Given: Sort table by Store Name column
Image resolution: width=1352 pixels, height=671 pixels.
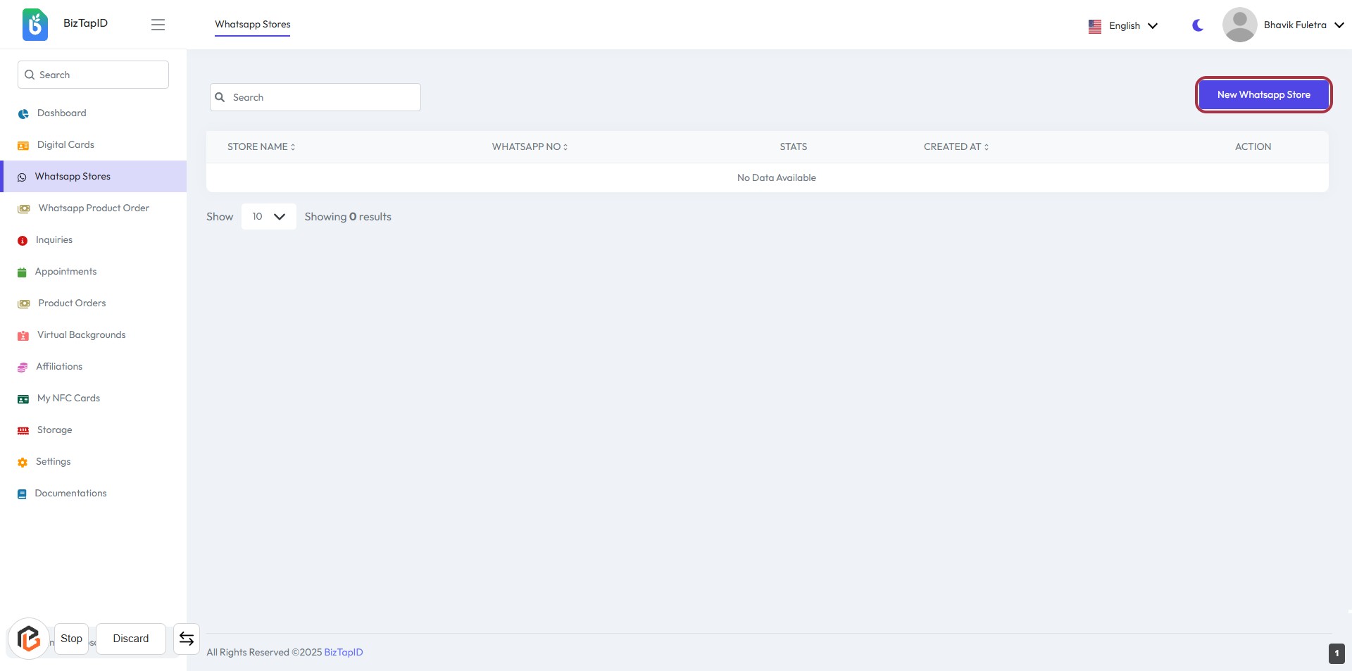Looking at the screenshot, I should pyautogui.click(x=261, y=147).
